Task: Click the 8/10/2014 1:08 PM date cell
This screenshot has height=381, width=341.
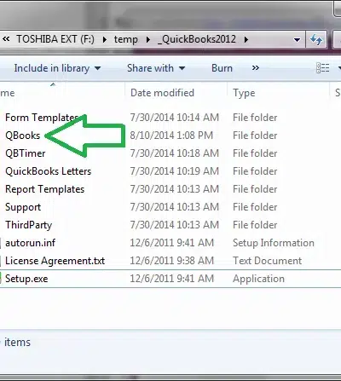Action: 171,136
